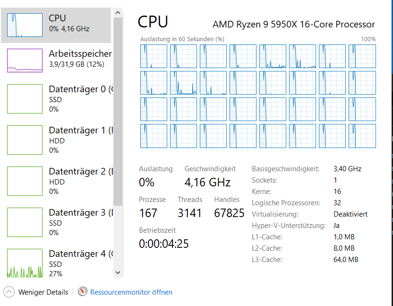Click the L2-Cache value 8,0 MB
The width and height of the screenshot is (393, 306).
(x=344, y=248)
